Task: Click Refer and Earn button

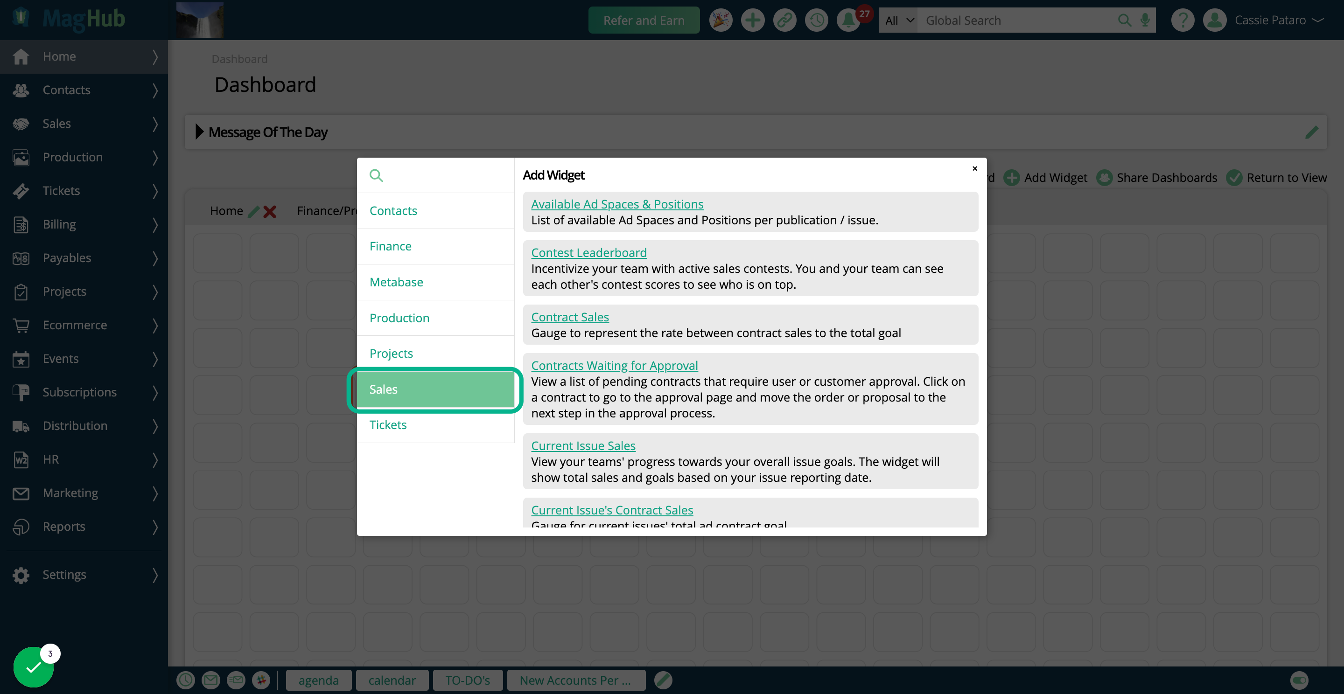Action: coord(644,21)
